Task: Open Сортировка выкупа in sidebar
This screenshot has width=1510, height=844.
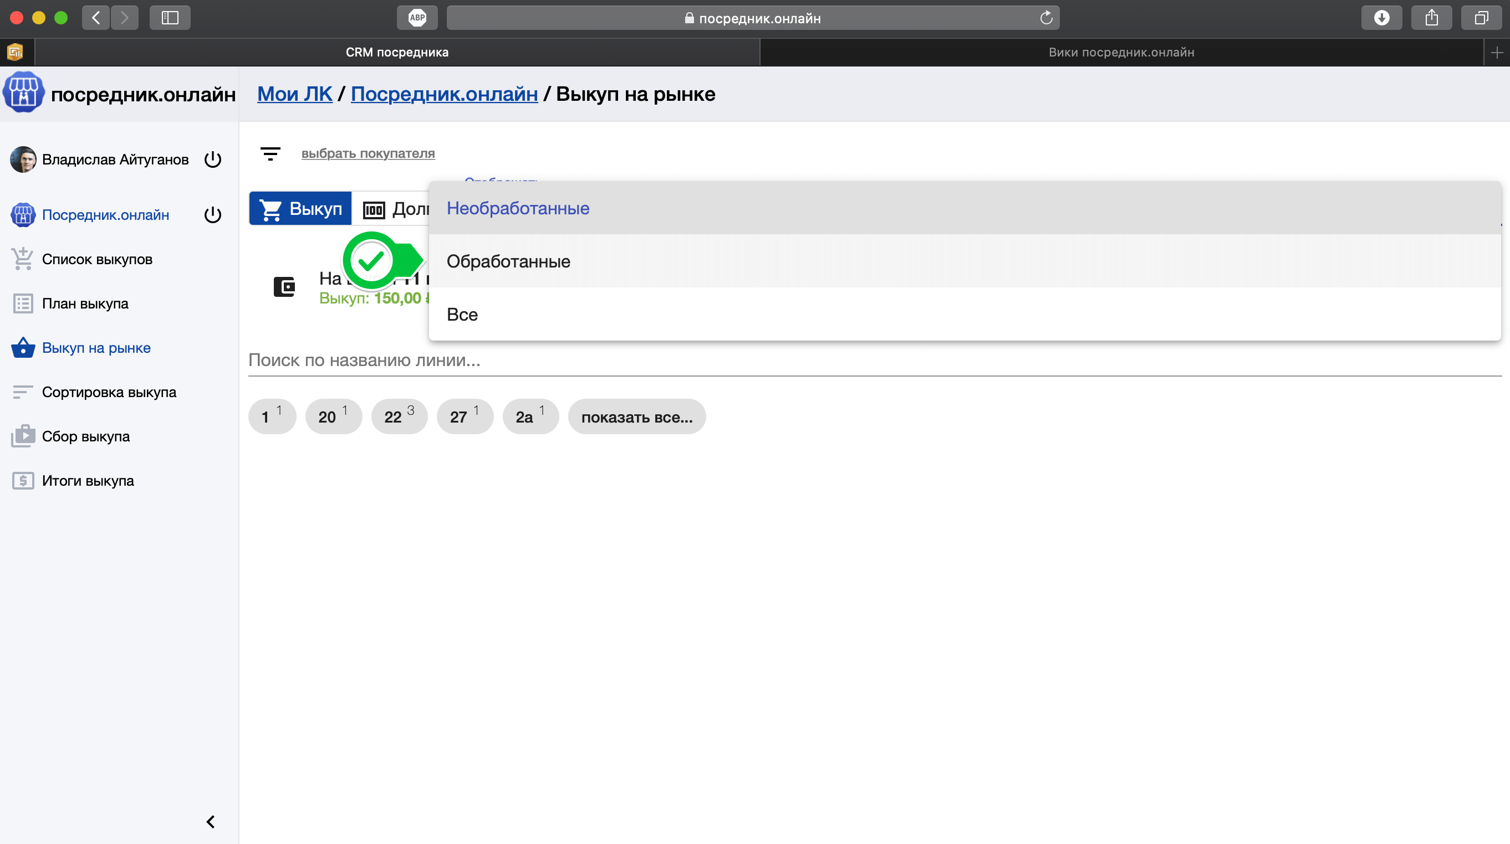Action: 109,392
